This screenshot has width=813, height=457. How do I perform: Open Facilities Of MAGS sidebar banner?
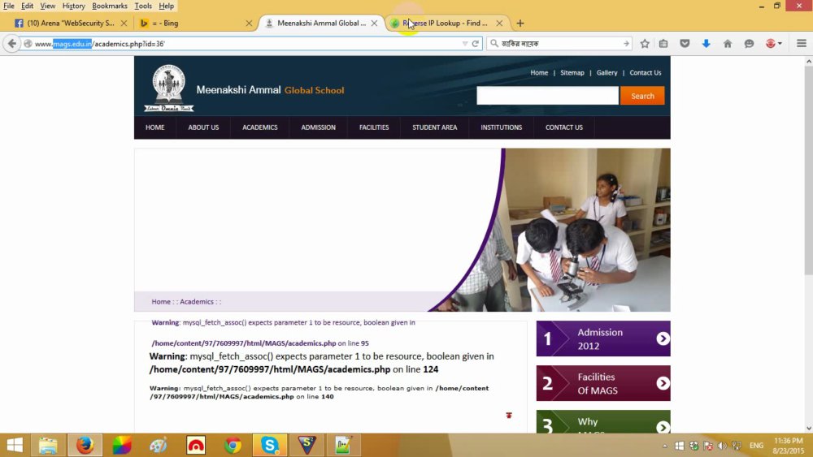point(603,383)
